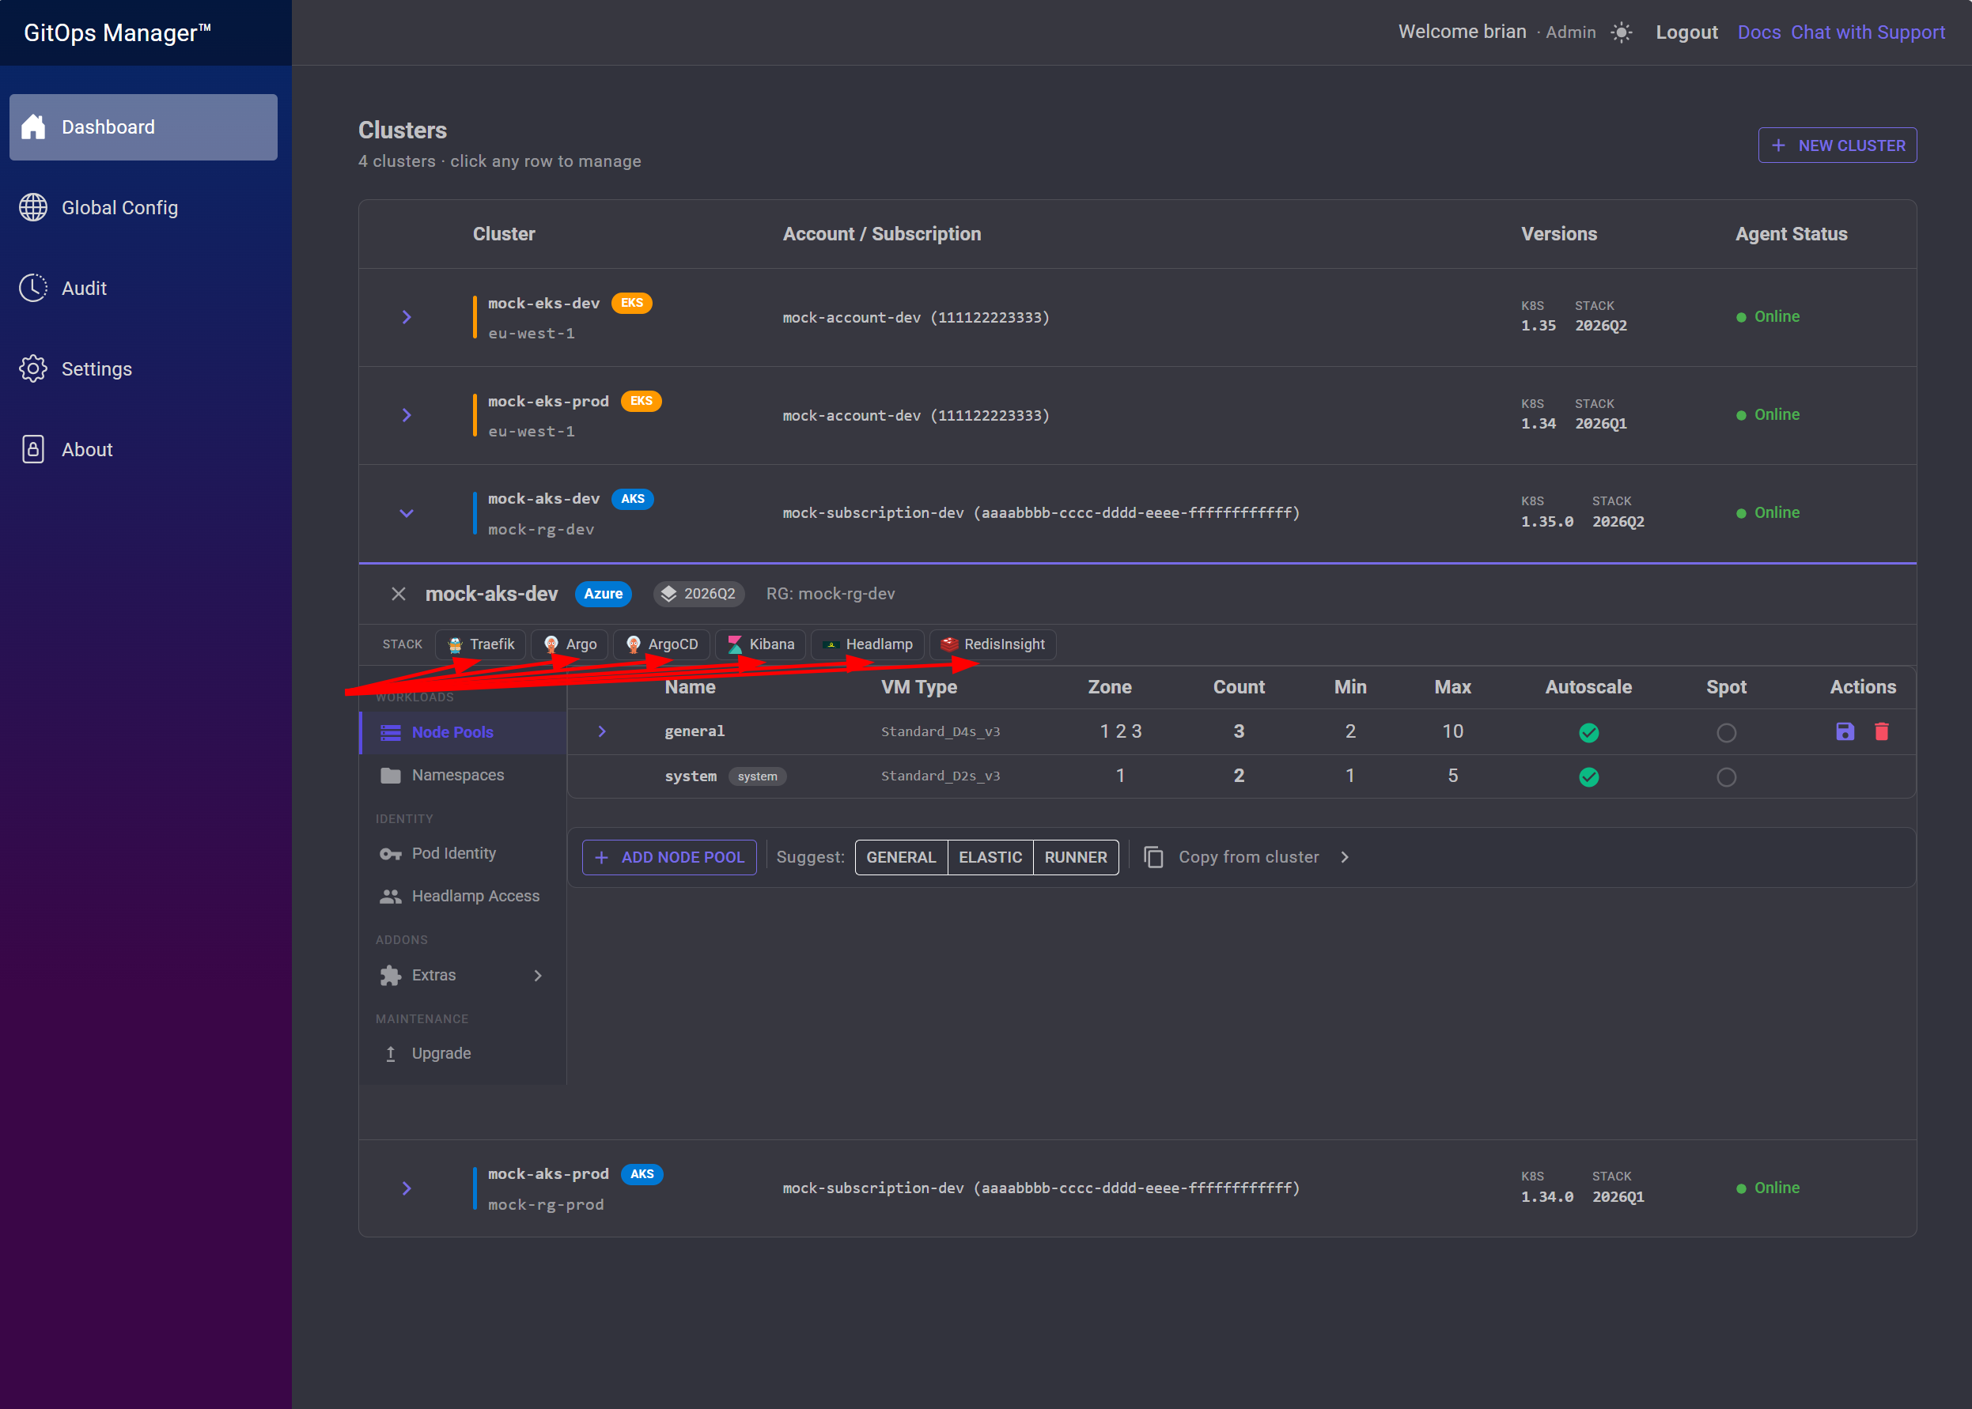The width and height of the screenshot is (1972, 1409).
Task: Select Pod Identity menu item
Action: click(x=463, y=854)
